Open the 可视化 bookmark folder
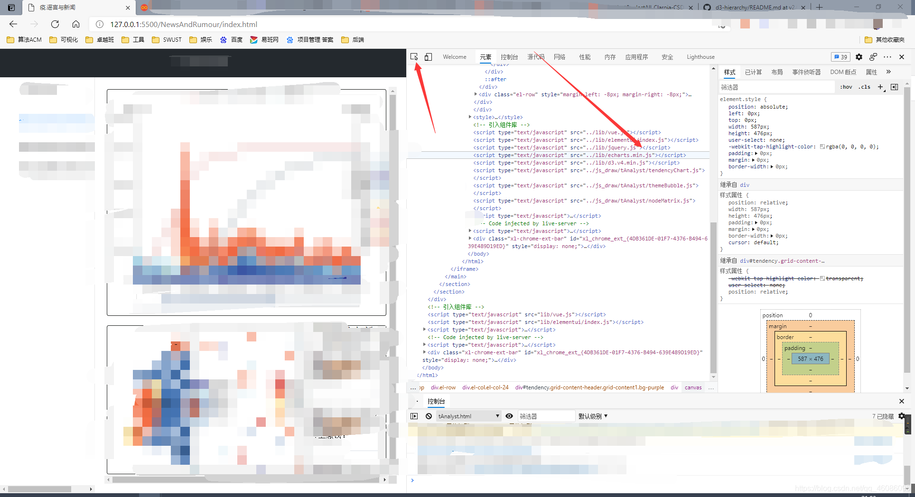This screenshot has width=915, height=497. [x=64, y=40]
